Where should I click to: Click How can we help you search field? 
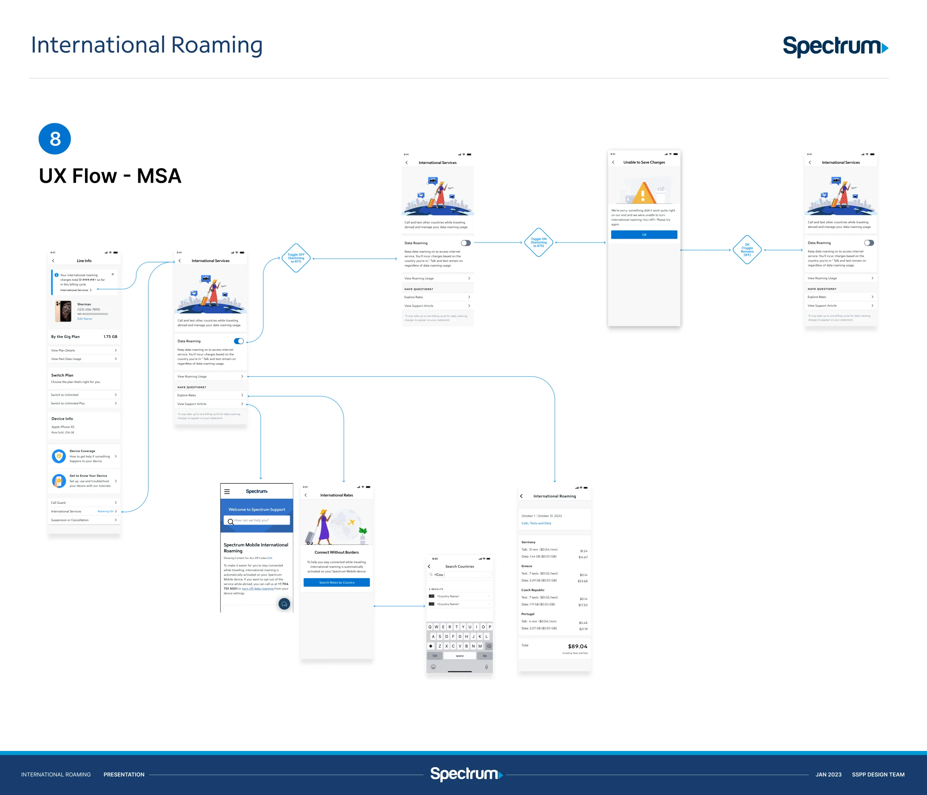point(256,520)
